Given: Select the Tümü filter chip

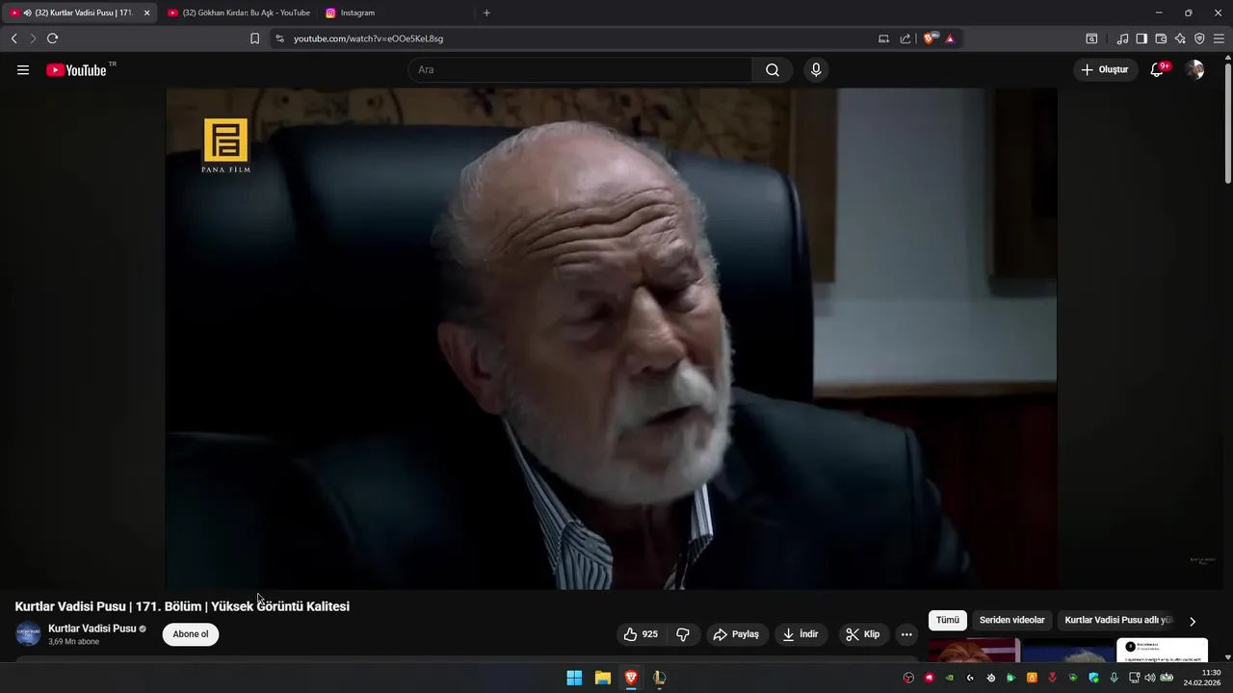Looking at the screenshot, I should tap(948, 621).
